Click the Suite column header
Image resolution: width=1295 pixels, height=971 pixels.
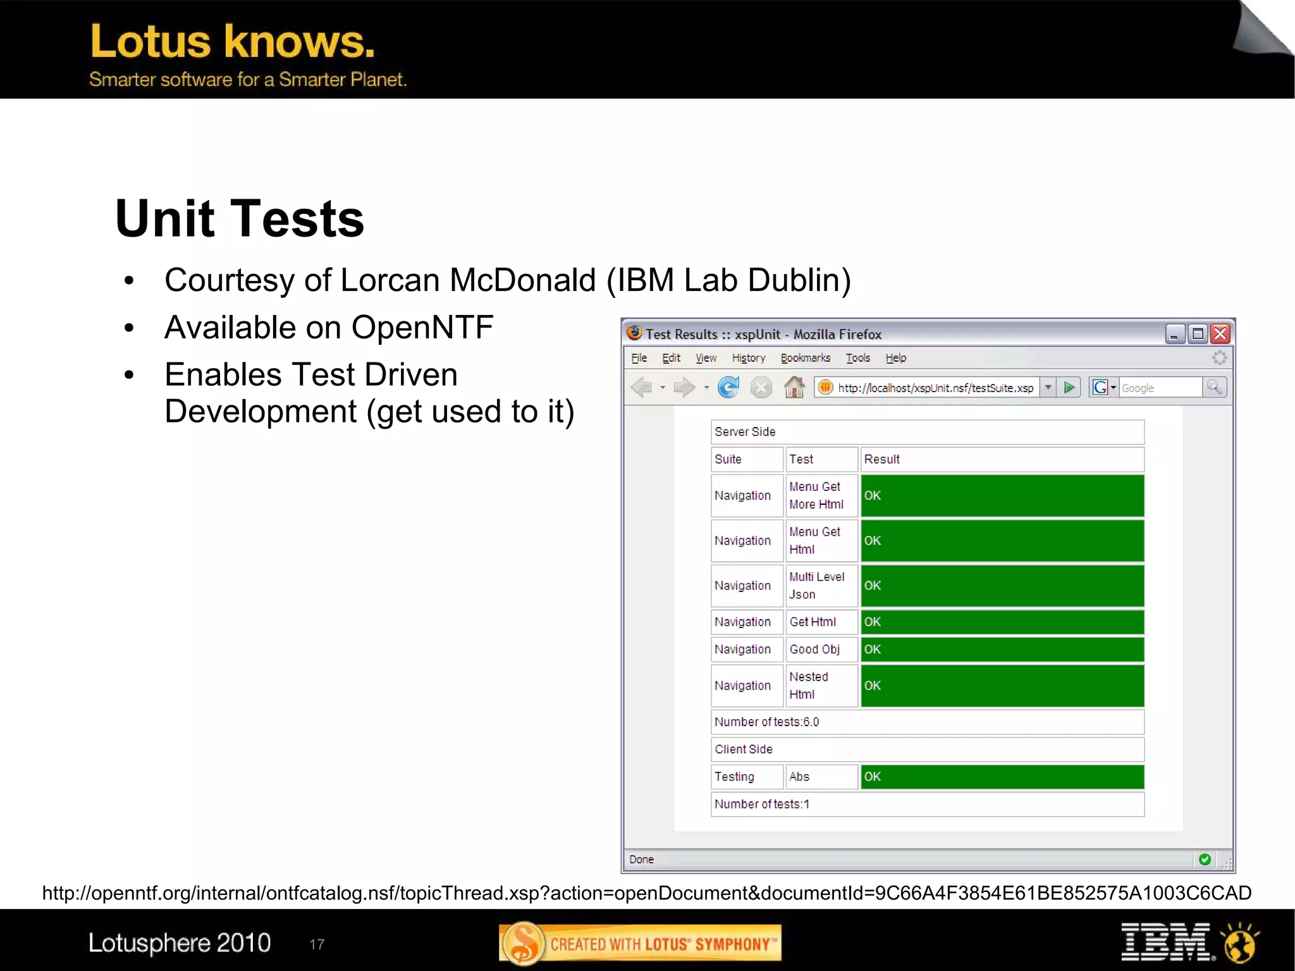pos(747,459)
